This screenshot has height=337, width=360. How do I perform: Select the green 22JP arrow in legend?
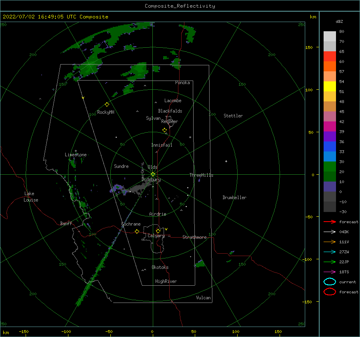coord(330,262)
